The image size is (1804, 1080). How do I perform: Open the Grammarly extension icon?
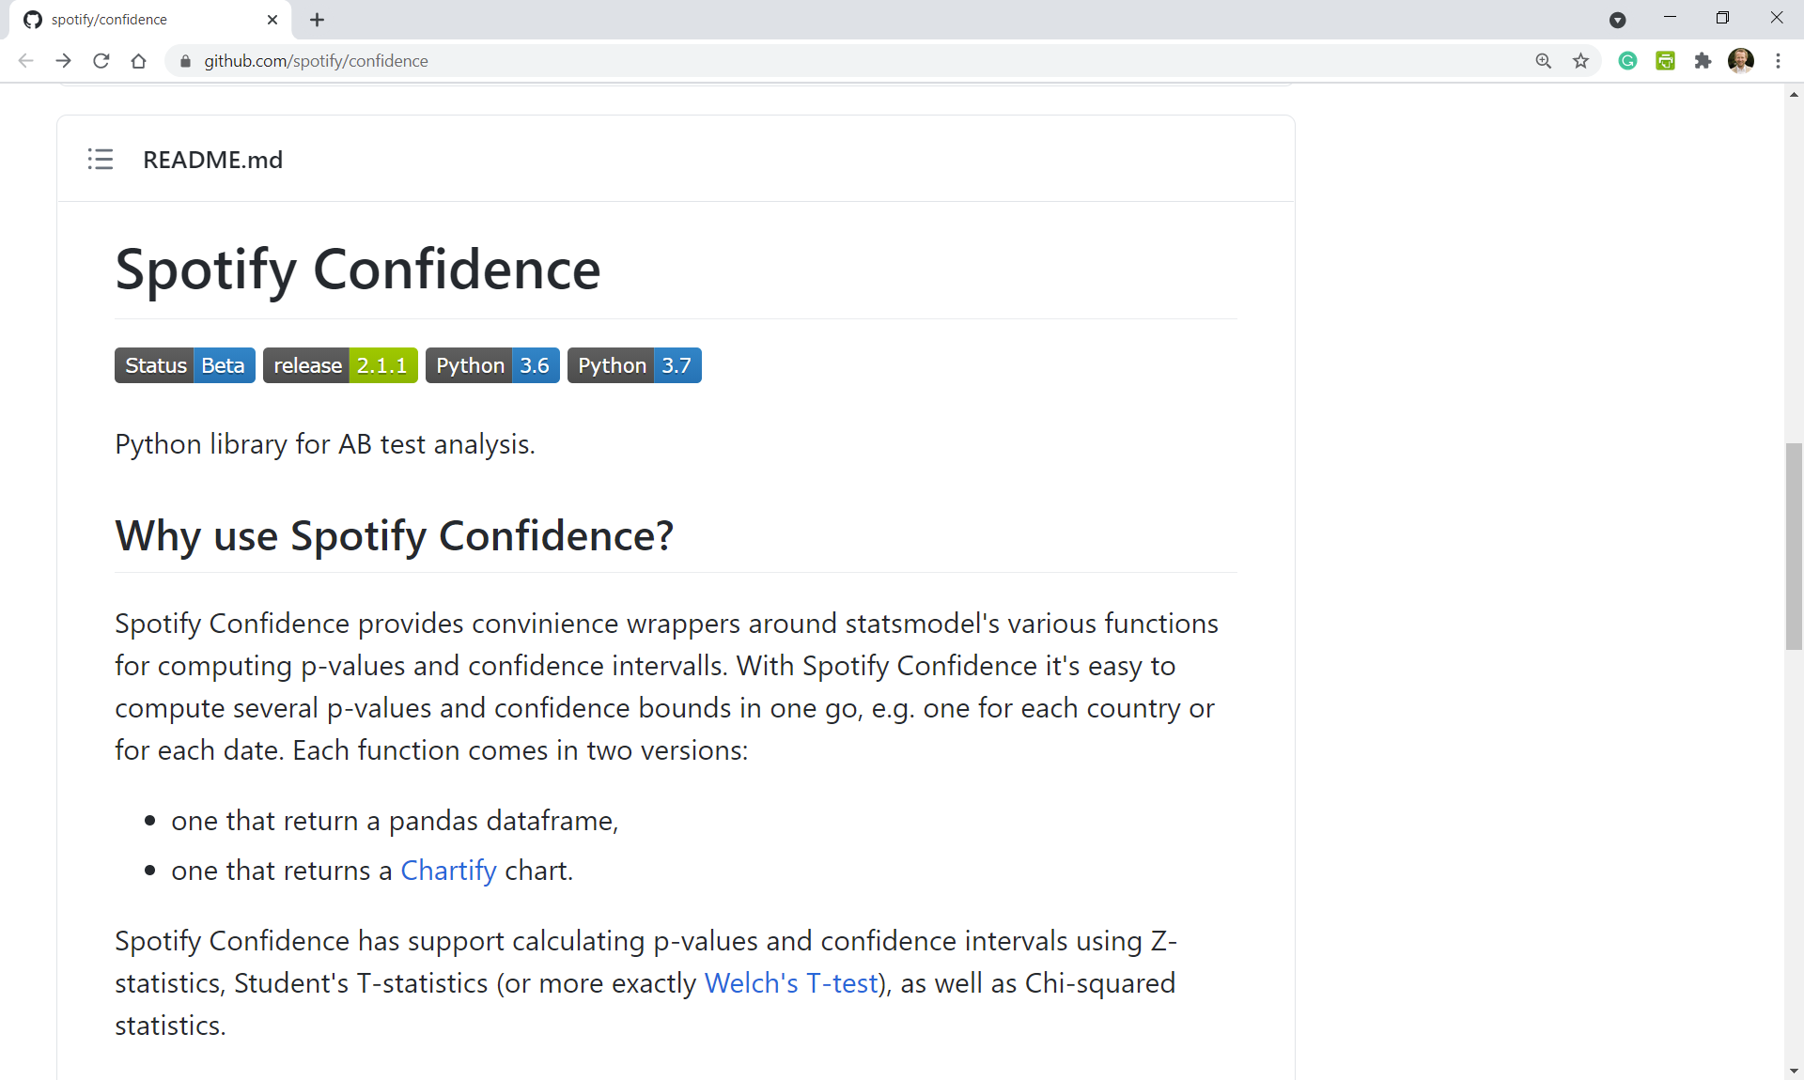click(1628, 60)
